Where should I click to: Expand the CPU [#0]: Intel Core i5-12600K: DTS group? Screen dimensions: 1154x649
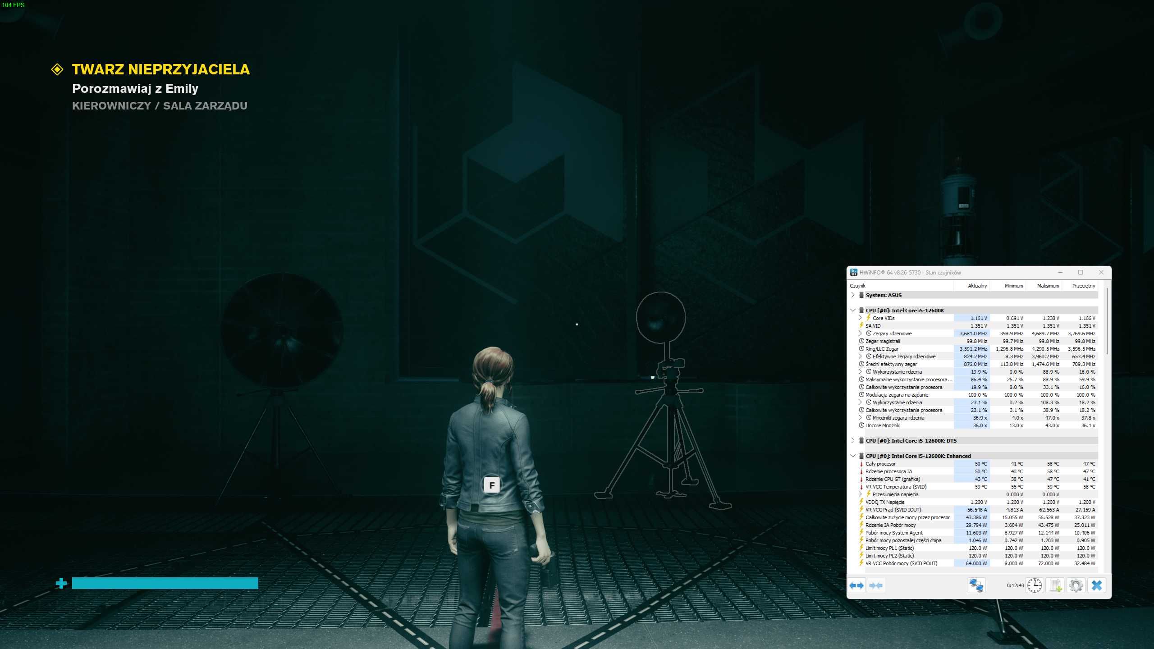pos(853,441)
